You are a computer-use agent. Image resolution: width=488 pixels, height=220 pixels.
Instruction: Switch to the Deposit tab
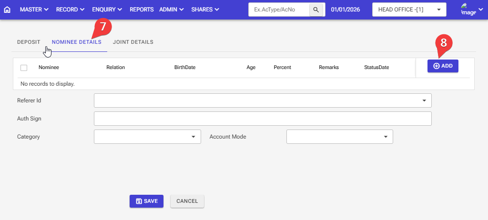29,42
